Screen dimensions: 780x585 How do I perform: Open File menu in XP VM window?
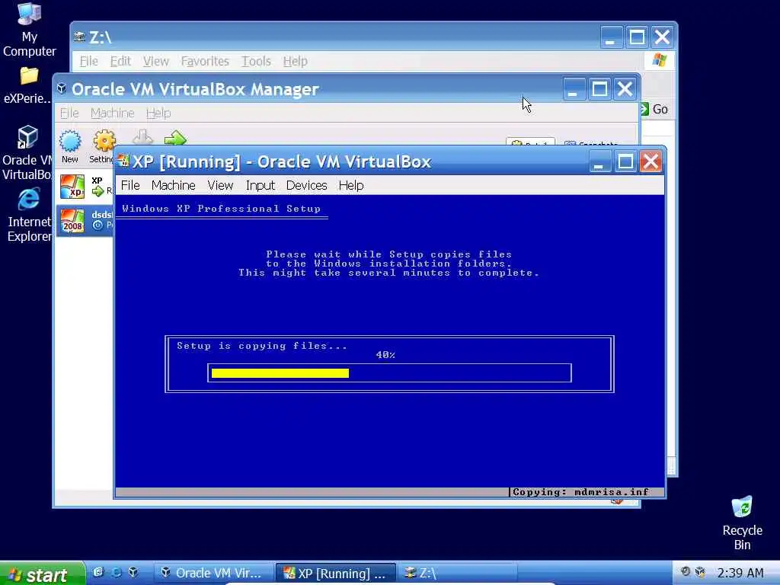(x=130, y=186)
